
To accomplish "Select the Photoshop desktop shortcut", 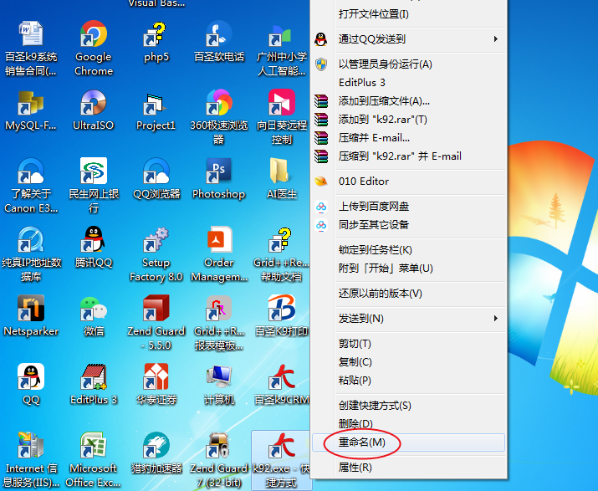I will pyautogui.click(x=218, y=172).
